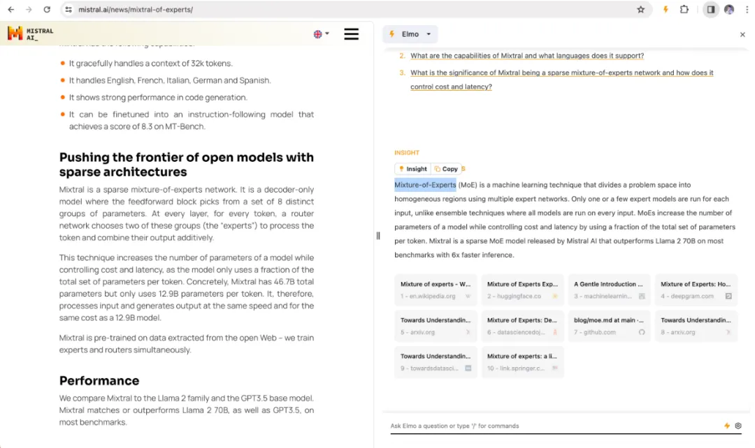Click the Mistral AI logo
The height and width of the screenshot is (448, 755).
pos(30,33)
